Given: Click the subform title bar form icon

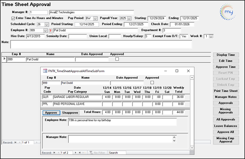Looking at the screenshot, I should 45,71.
